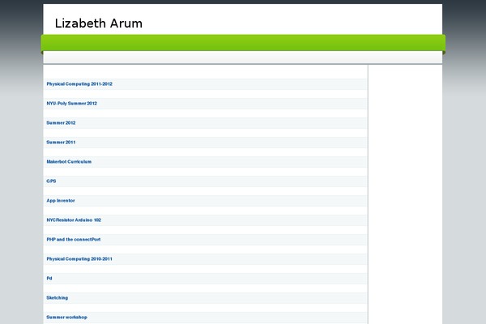486x324 pixels.
Task: Select the Summer 2011 link
Action: tap(61, 143)
